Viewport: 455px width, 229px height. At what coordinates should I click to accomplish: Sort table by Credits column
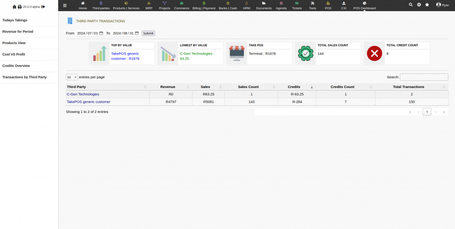coord(294,87)
